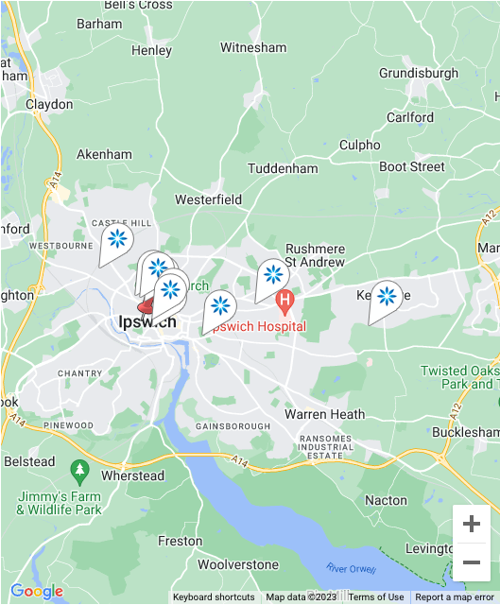Select the red pushpin marker at Ipswich

pos(146,306)
